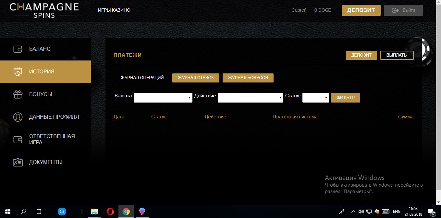Screen dimensions: 441x218
Task: Click the Бонусы gift icon
Action: [x=18, y=94]
